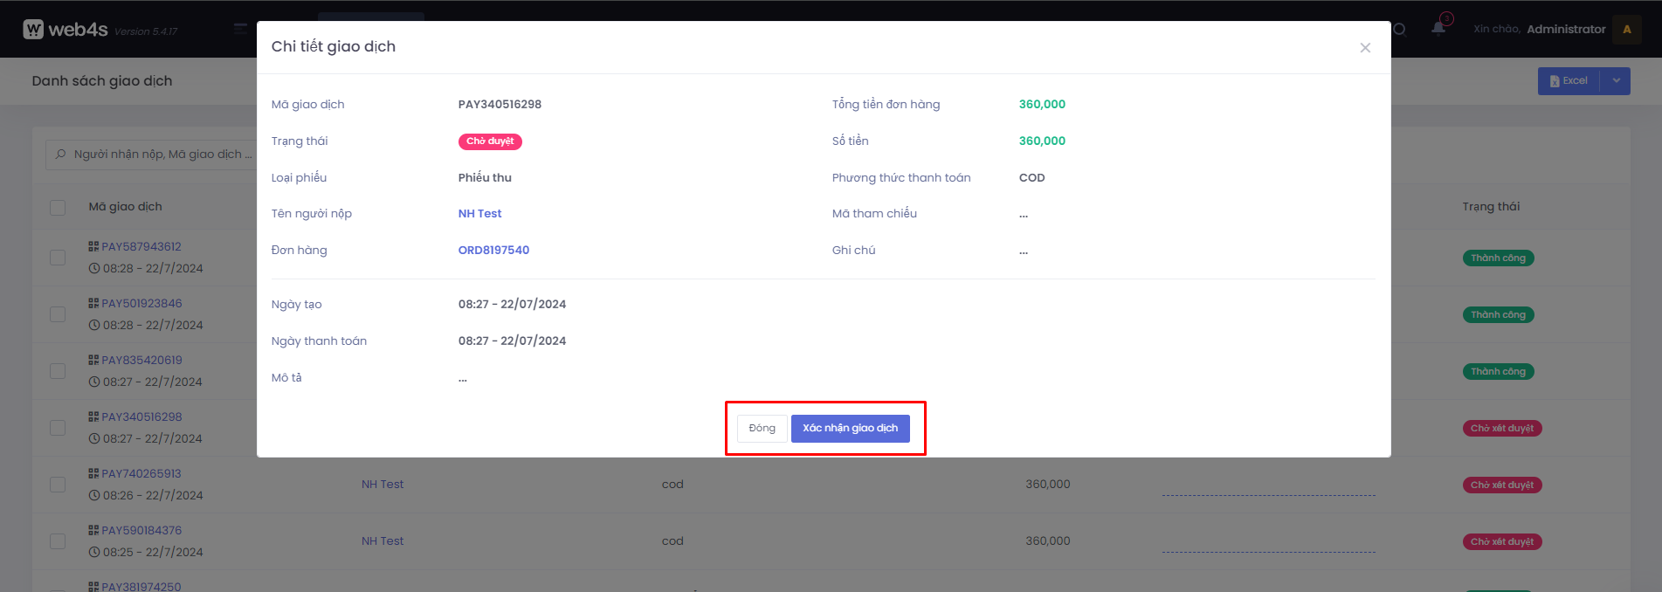1662x592 pixels.
Task: Click the search magnifier icon in filter box
Action: pos(60,155)
